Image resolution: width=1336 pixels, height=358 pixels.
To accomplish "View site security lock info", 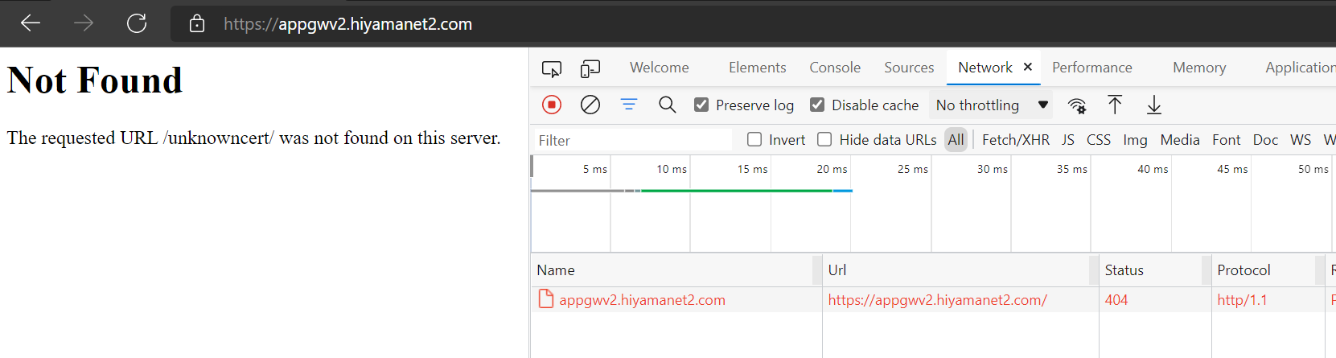I will pos(197,23).
